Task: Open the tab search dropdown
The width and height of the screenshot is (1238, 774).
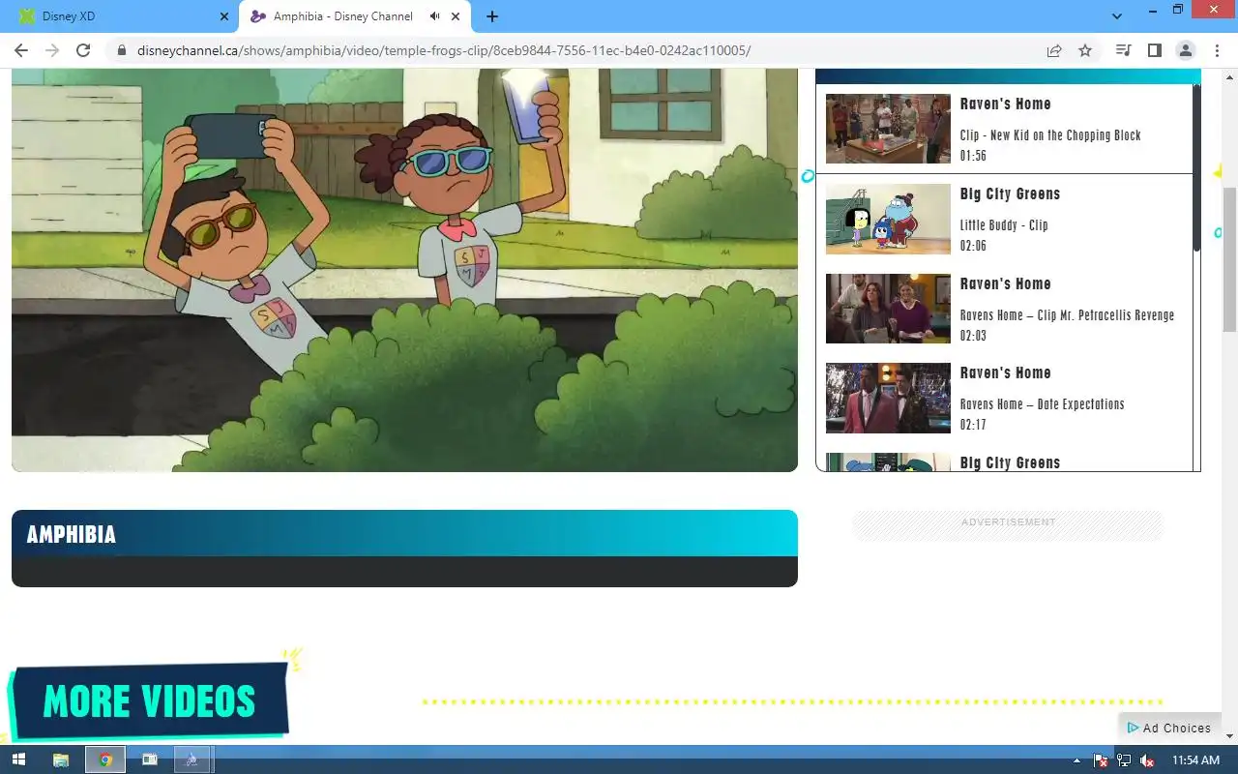Action: pyautogui.click(x=1117, y=16)
